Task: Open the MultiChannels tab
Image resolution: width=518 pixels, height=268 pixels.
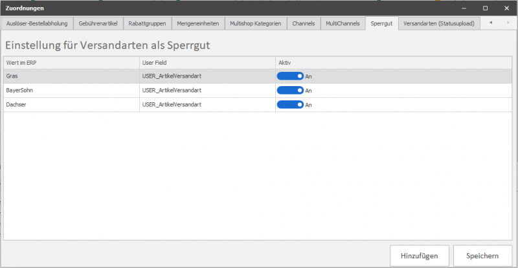Action: click(x=342, y=23)
